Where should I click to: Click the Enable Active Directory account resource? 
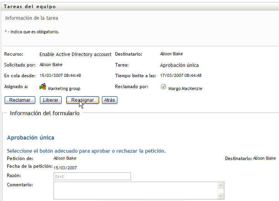coord(75,55)
